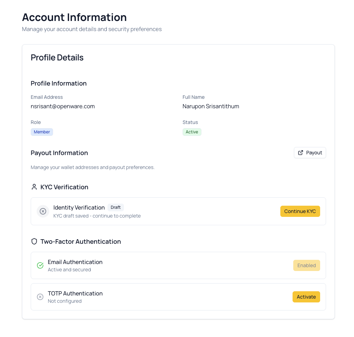Open the Payout page
Screen dimensions: 354x337
[x=309, y=152]
